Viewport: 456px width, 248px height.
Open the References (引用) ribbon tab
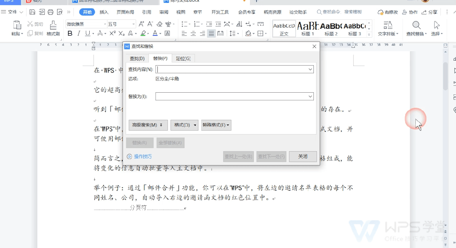click(146, 12)
